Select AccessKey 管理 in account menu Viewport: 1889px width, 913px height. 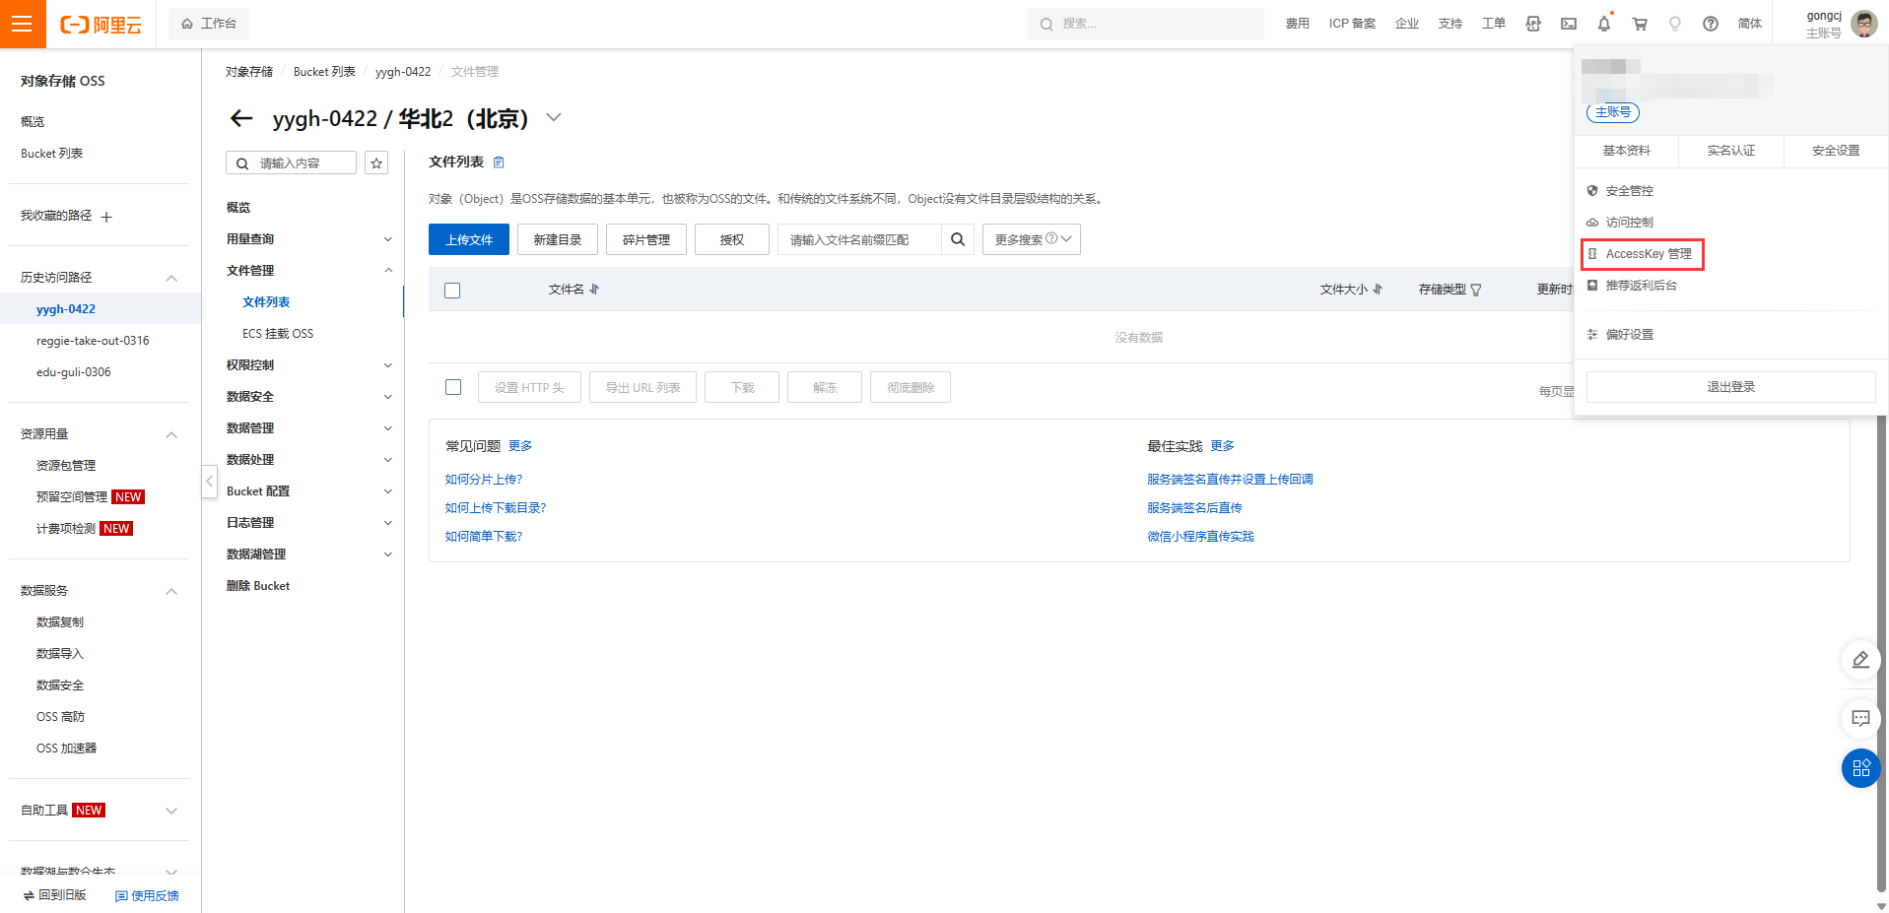coord(1648,254)
